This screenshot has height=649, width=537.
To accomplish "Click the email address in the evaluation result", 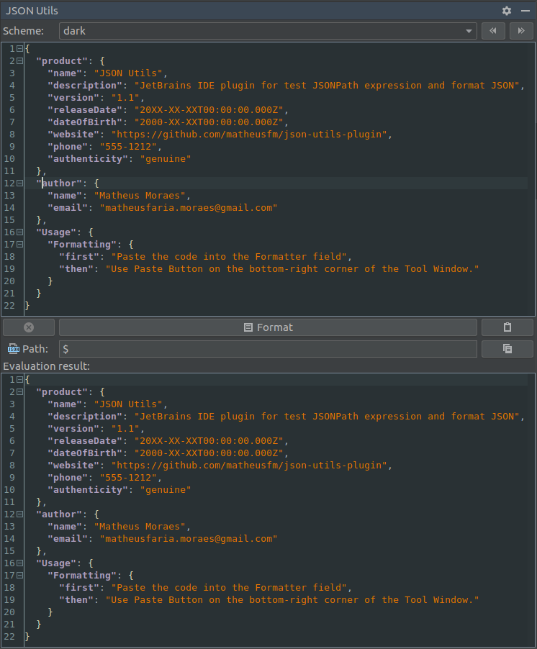I will coord(189,539).
